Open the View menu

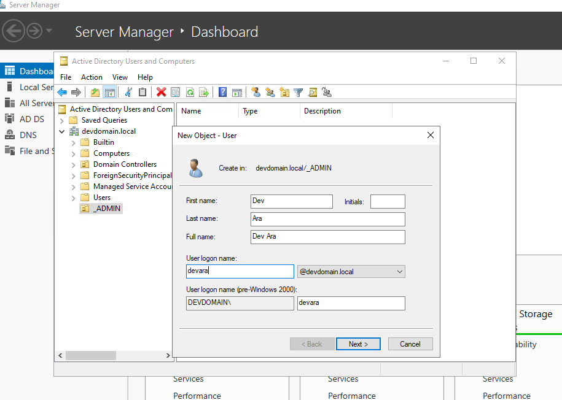pyautogui.click(x=120, y=77)
